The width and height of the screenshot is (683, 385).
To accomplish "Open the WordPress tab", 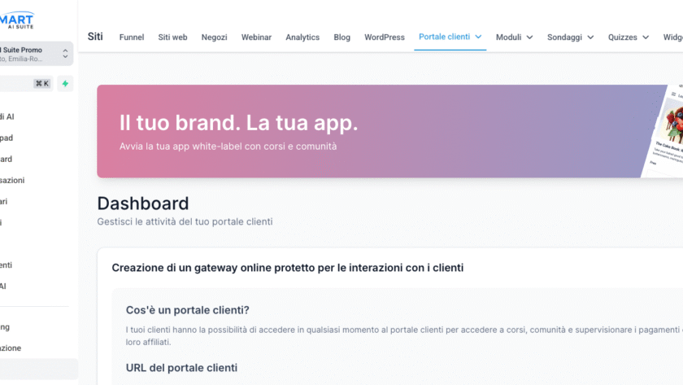I will (x=385, y=37).
